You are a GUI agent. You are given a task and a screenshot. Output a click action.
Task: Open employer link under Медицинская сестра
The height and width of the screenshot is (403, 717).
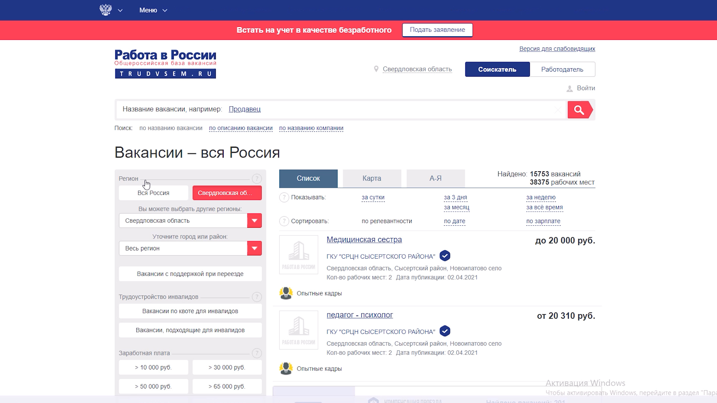coord(381,256)
